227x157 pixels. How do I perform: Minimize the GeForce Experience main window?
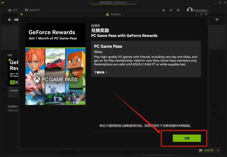[215, 3]
